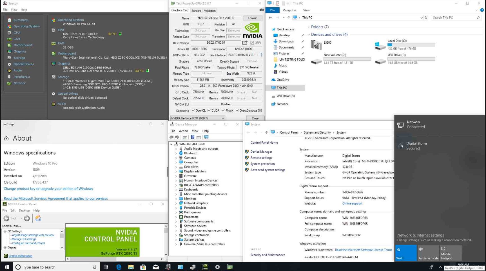Open the Desktop menu in NVIDIA Control Panel
This screenshot has height=271, width=486.
[x=24, y=210]
